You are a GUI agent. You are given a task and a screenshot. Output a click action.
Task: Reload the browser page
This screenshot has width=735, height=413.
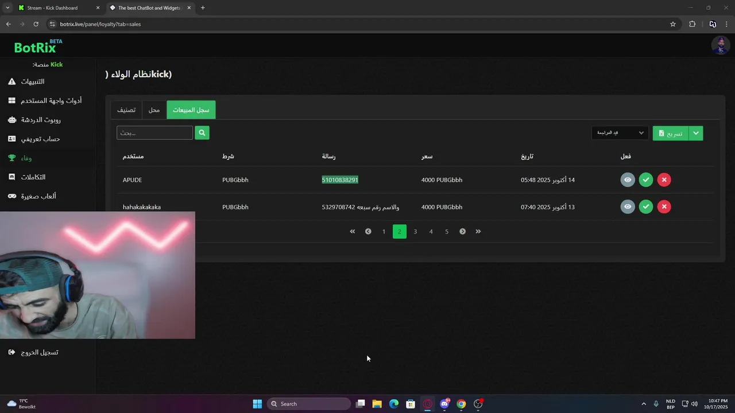[36, 24]
